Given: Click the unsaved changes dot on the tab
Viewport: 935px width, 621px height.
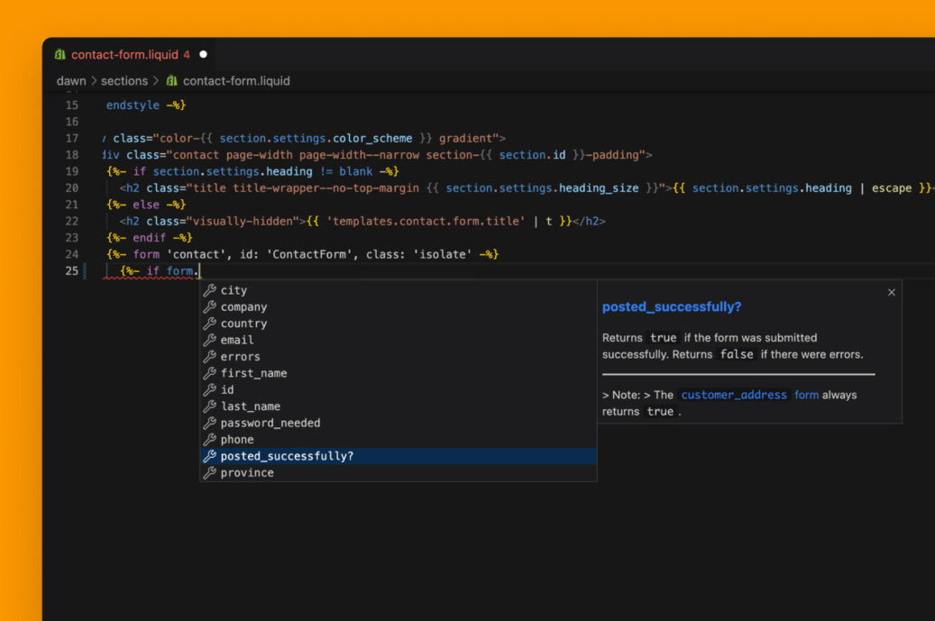Looking at the screenshot, I should coord(203,54).
